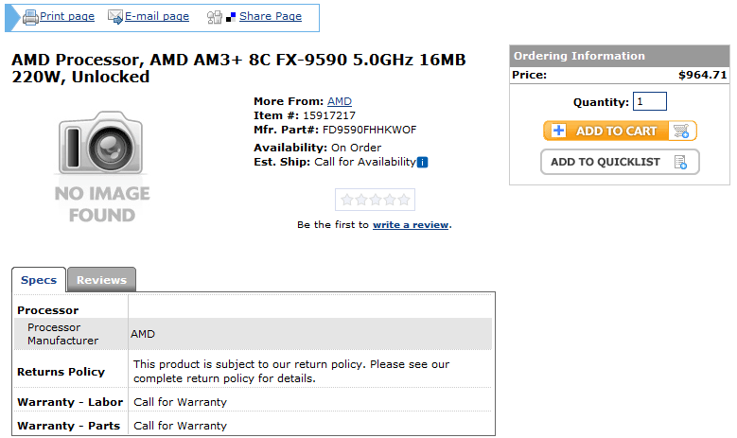Click the ADD TO CART button text
The width and height of the screenshot is (737, 438).
coord(616,131)
